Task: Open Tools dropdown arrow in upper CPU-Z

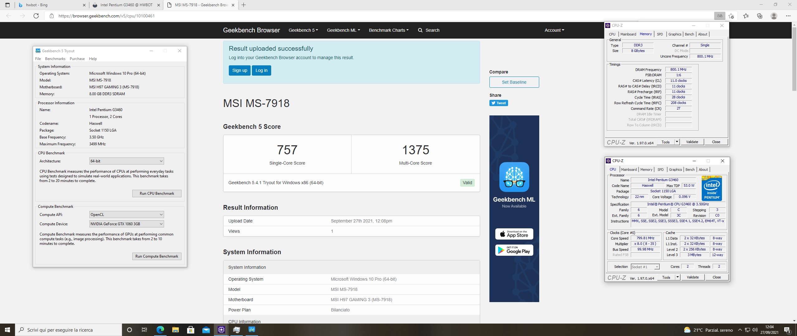Action: tap(677, 142)
